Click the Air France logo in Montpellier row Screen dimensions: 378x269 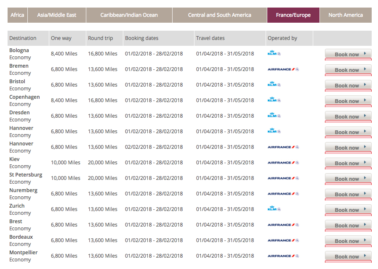[x=283, y=256]
